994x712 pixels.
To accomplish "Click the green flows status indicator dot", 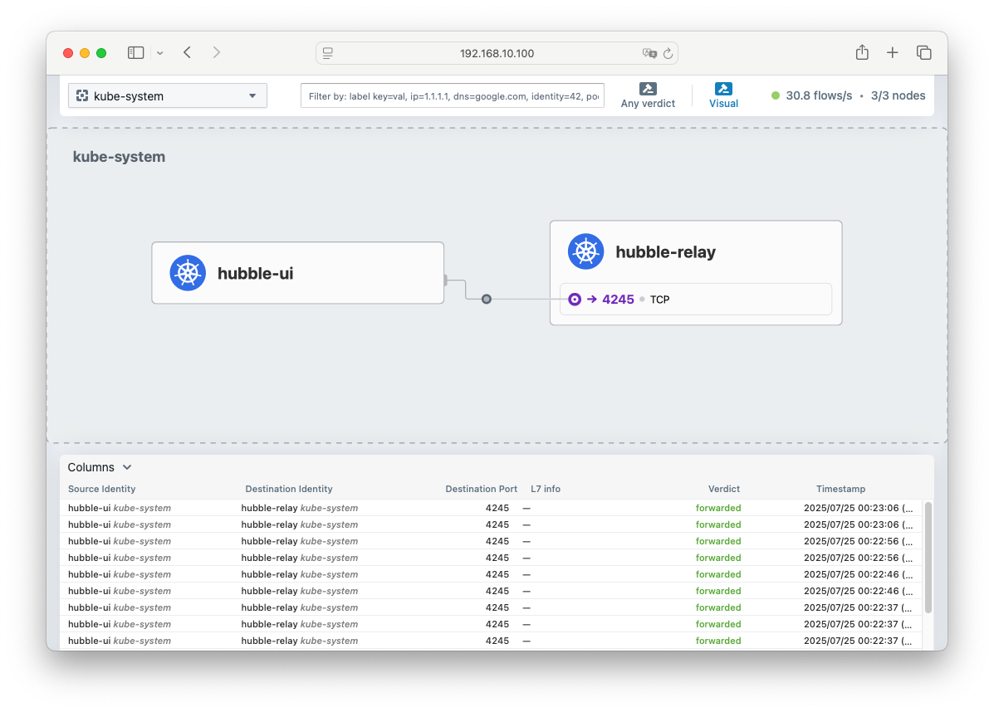I will coord(776,95).
